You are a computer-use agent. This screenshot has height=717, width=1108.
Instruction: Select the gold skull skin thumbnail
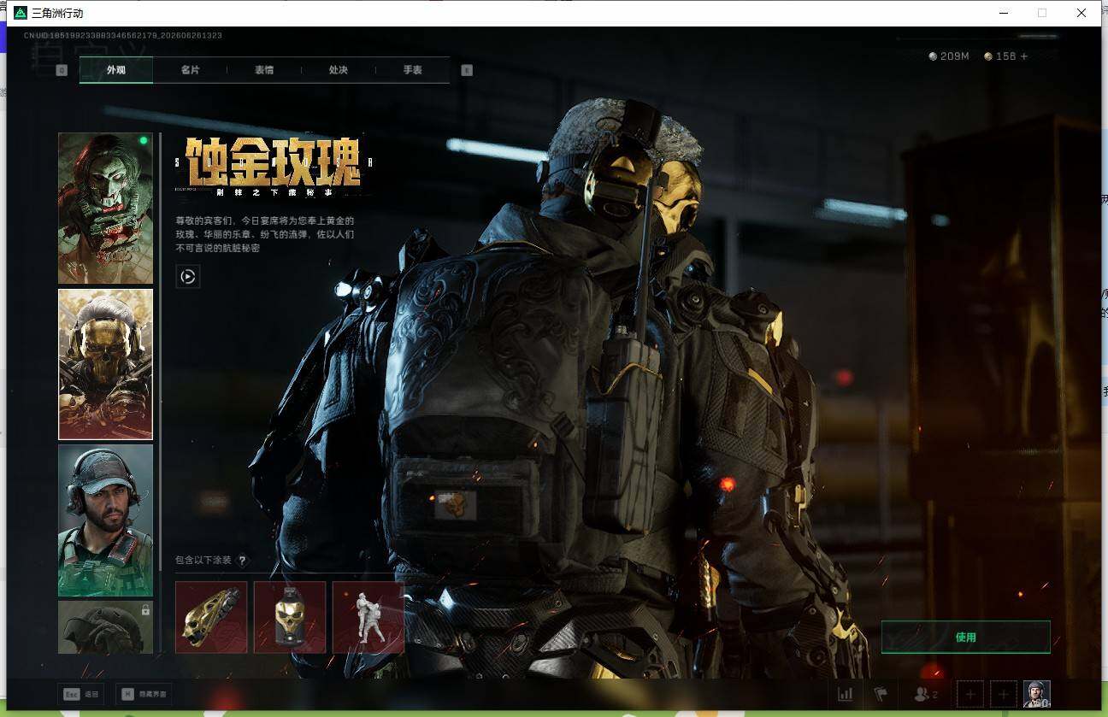(105, 364)
